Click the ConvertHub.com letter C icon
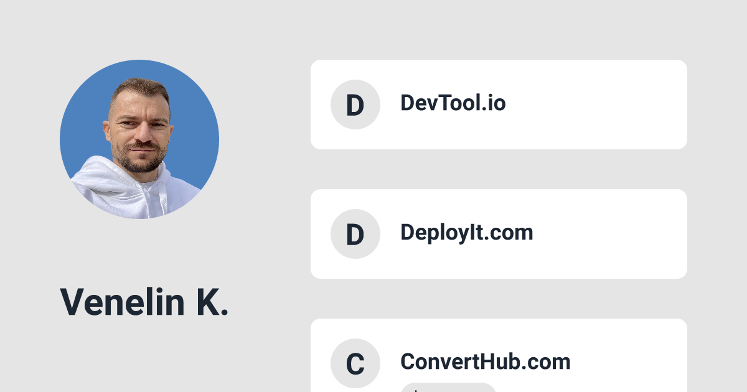 tap(355, 363)
